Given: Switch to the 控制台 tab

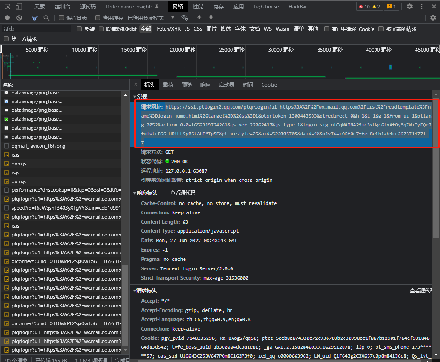Looking at the screenshot, I should 63,7.
